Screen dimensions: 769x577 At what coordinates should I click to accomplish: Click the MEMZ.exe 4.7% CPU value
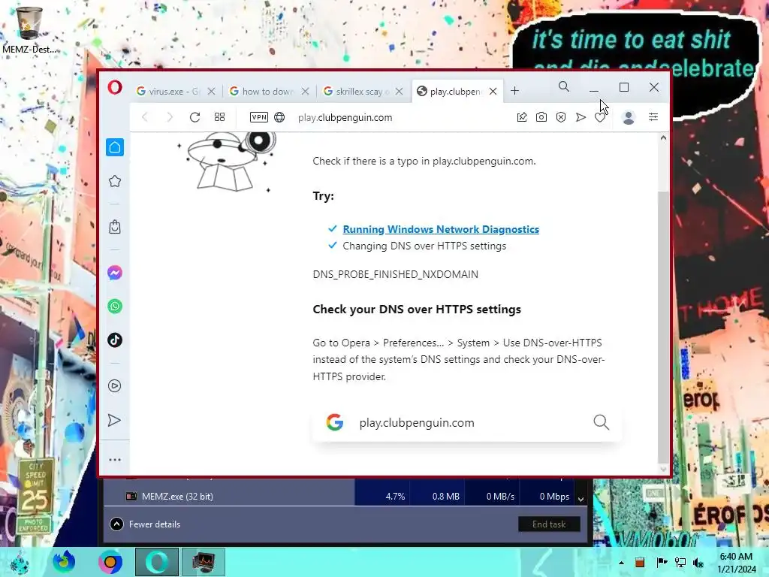(395, 497)
